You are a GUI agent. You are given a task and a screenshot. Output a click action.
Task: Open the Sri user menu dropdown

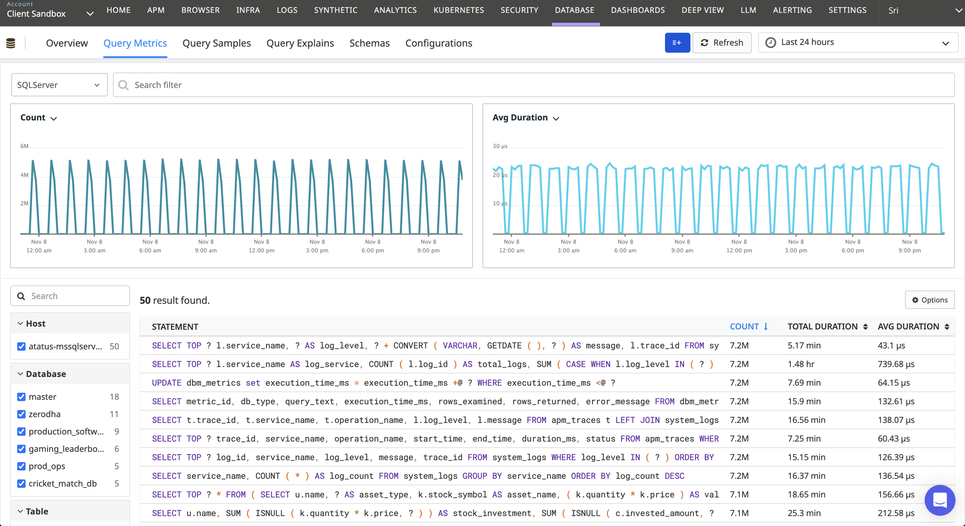(922, 11)
